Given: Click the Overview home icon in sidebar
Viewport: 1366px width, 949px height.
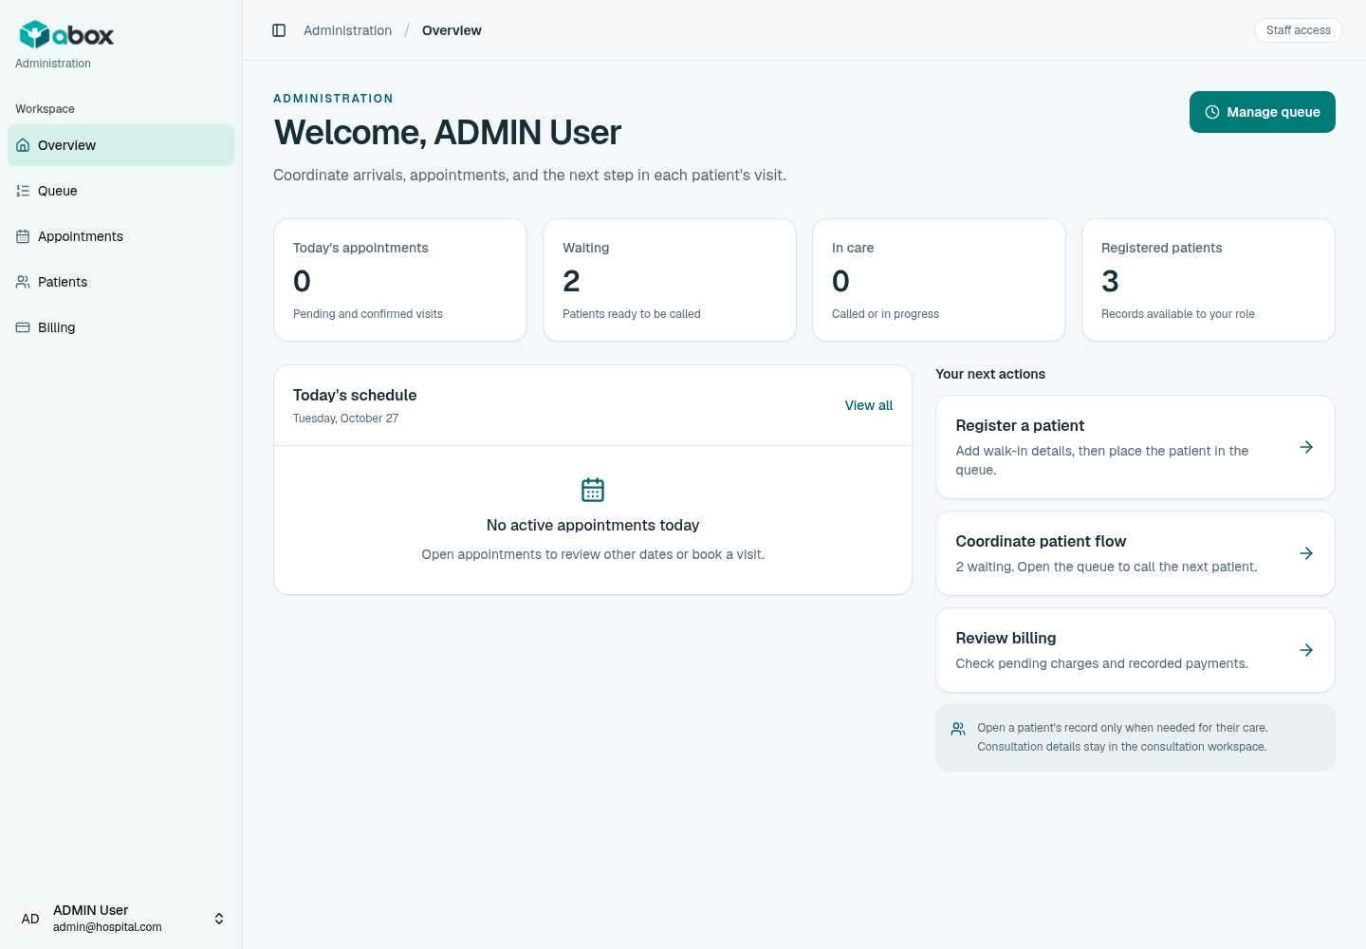Looking at the screenshot, I should click(23, 145).
